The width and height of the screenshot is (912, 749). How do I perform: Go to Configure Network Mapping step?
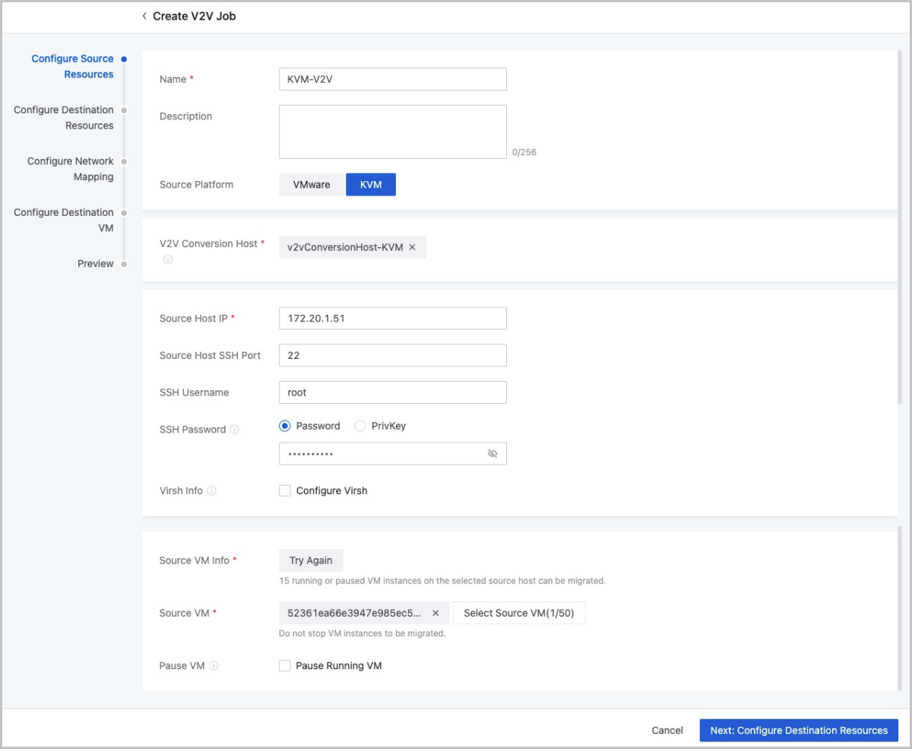70,169
